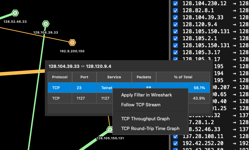Select the 128.104.230.12 address in the list
The image size is (249, 150).
[205, 3]
